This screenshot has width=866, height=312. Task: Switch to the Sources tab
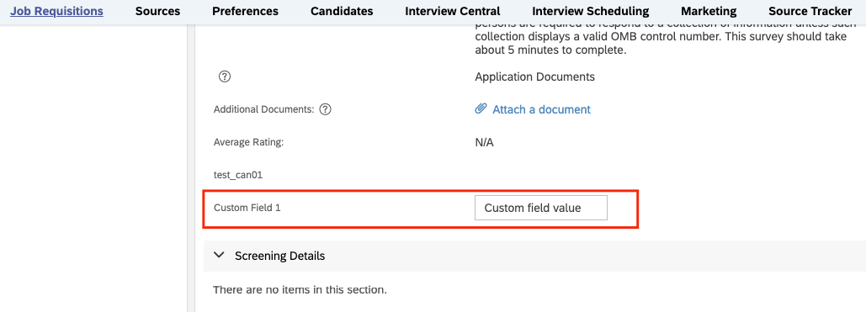pyautogui.click(x=157, y=11)
